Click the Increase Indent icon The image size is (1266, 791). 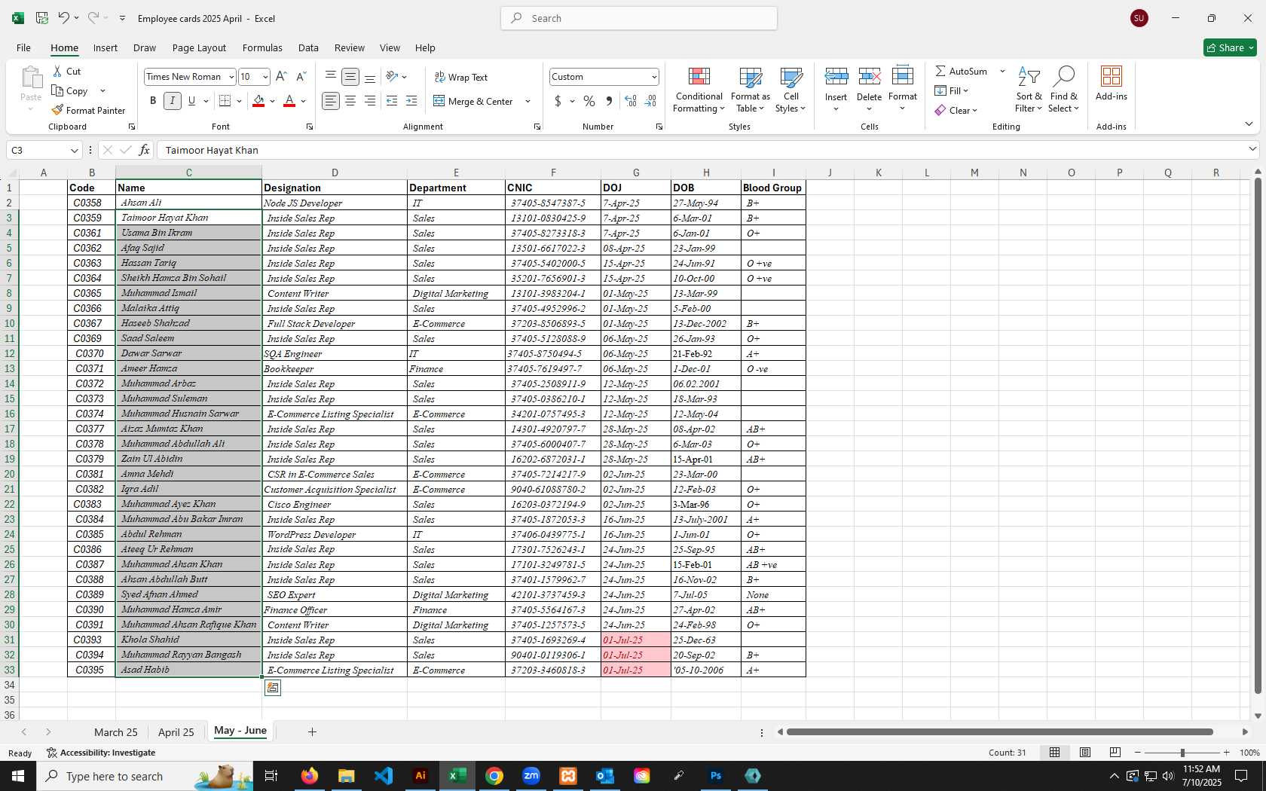[411, 101]
